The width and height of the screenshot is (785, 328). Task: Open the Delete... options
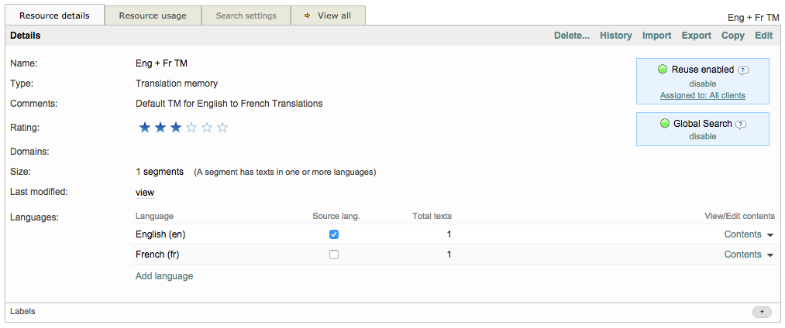pos(571,36)
